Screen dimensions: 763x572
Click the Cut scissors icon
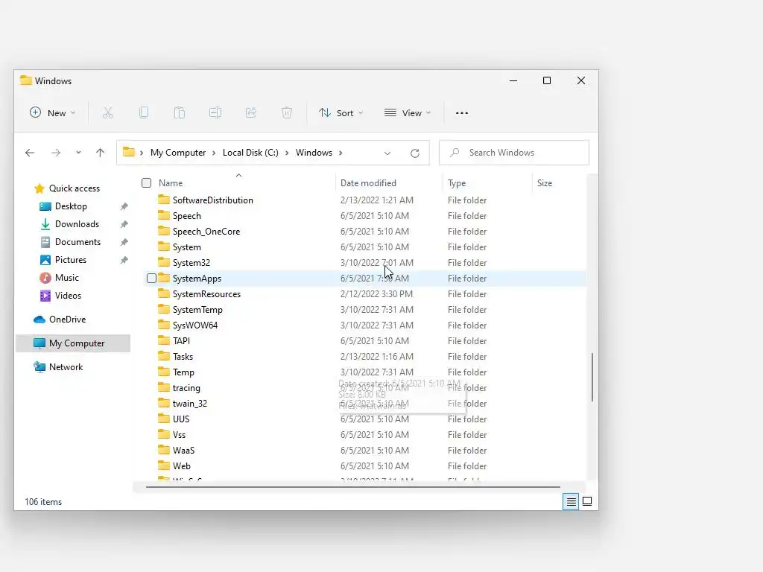(107, 113)
